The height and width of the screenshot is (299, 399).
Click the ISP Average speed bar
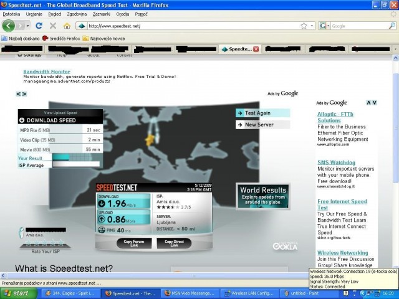pos(76,164)
